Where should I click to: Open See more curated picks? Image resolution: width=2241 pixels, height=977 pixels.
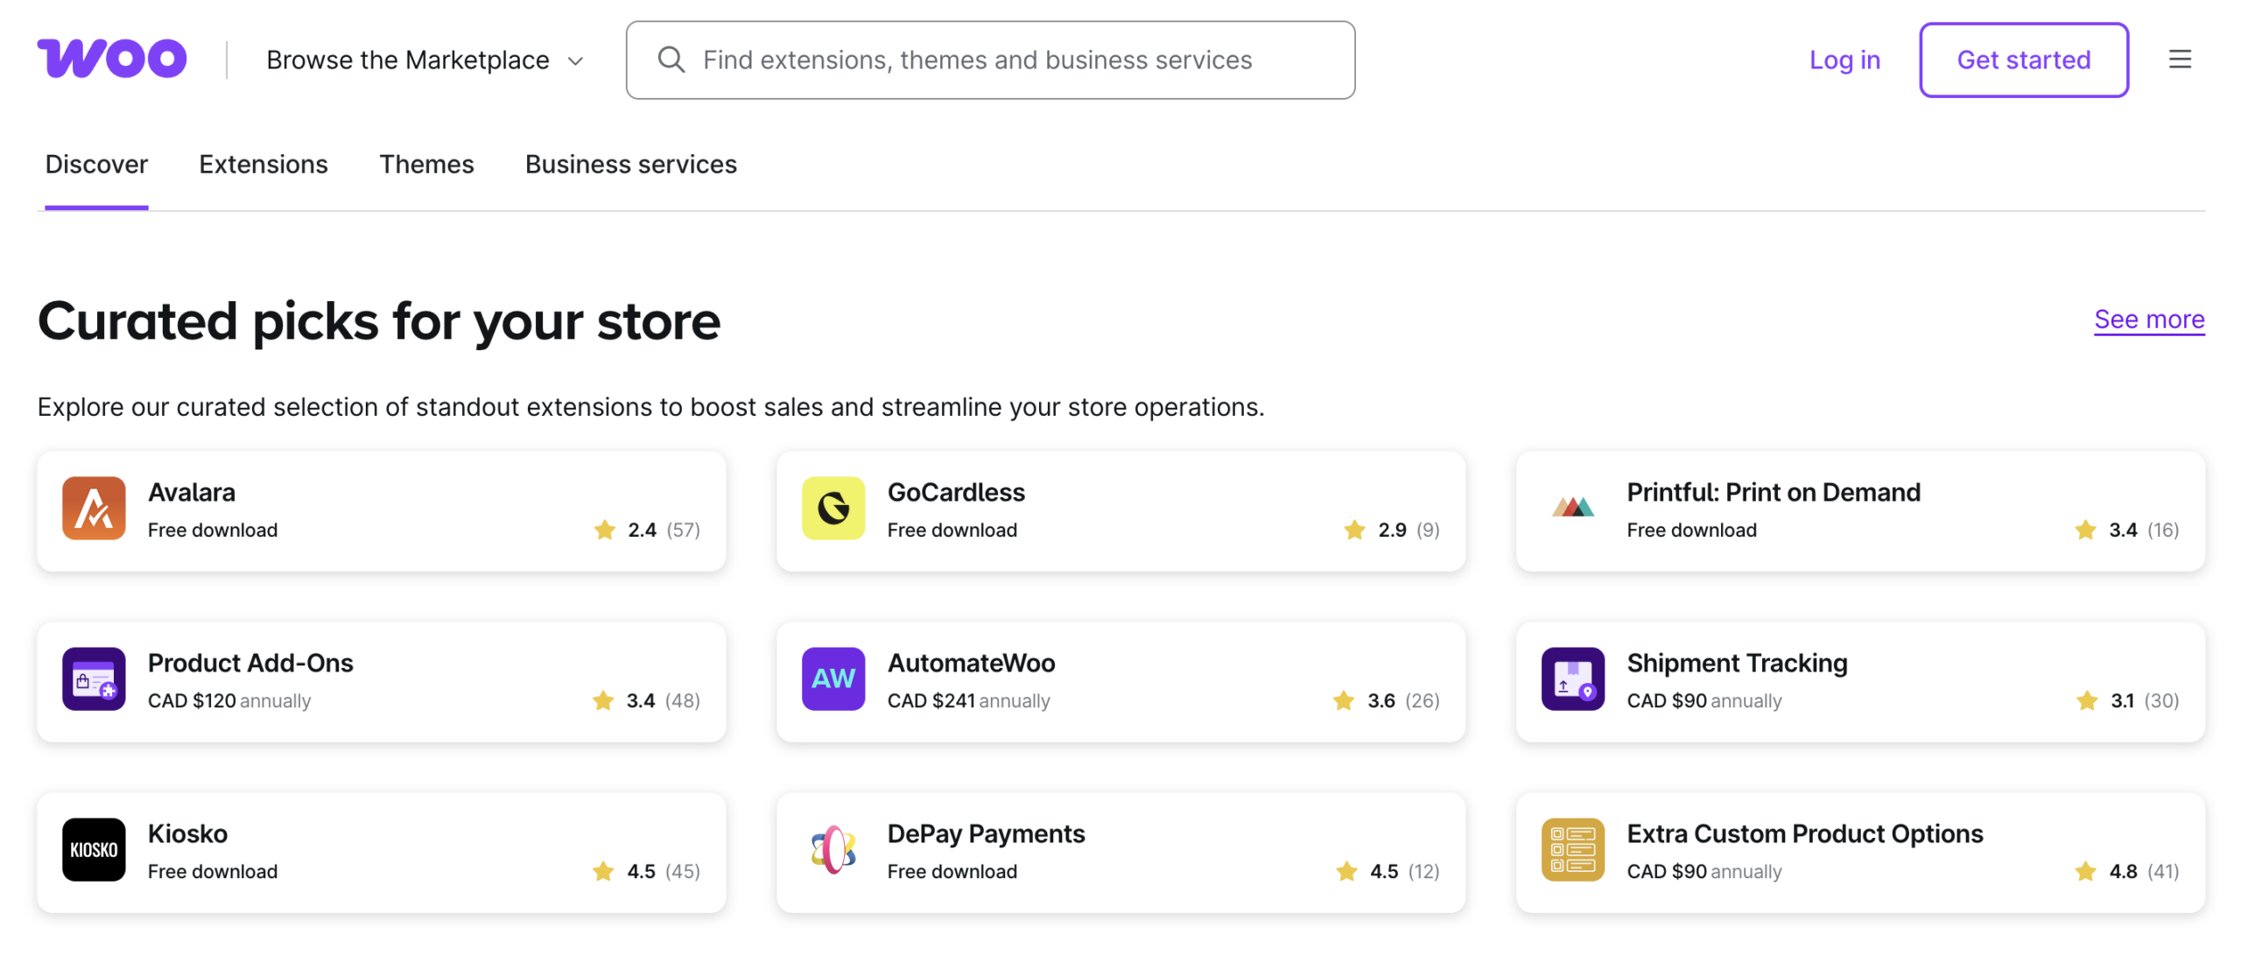pos(2149,319)
